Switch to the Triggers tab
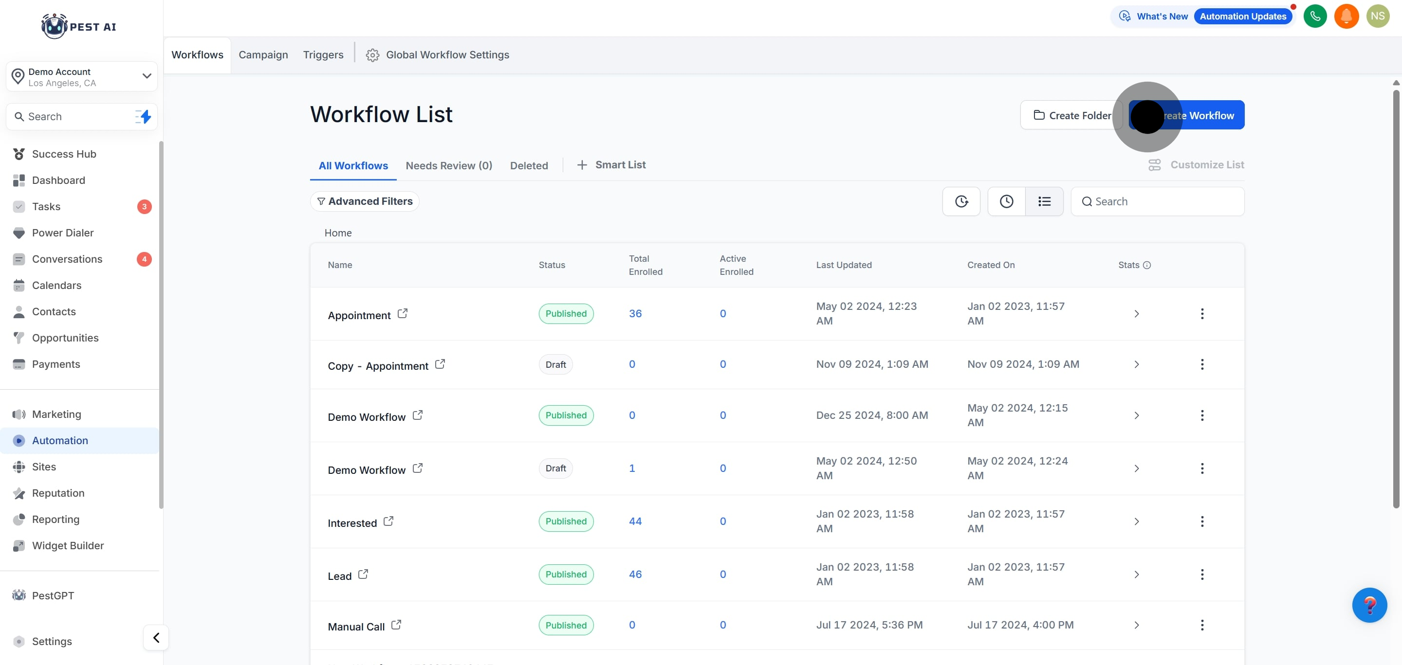 point(323,55)
